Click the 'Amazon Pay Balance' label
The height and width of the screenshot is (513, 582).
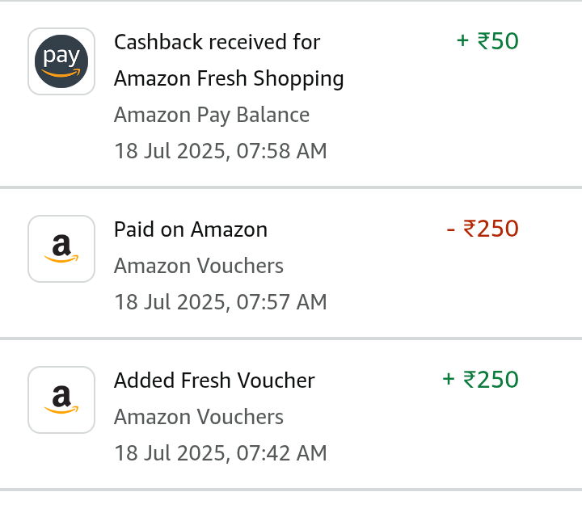pyautogui.click(x=212, y=115)
